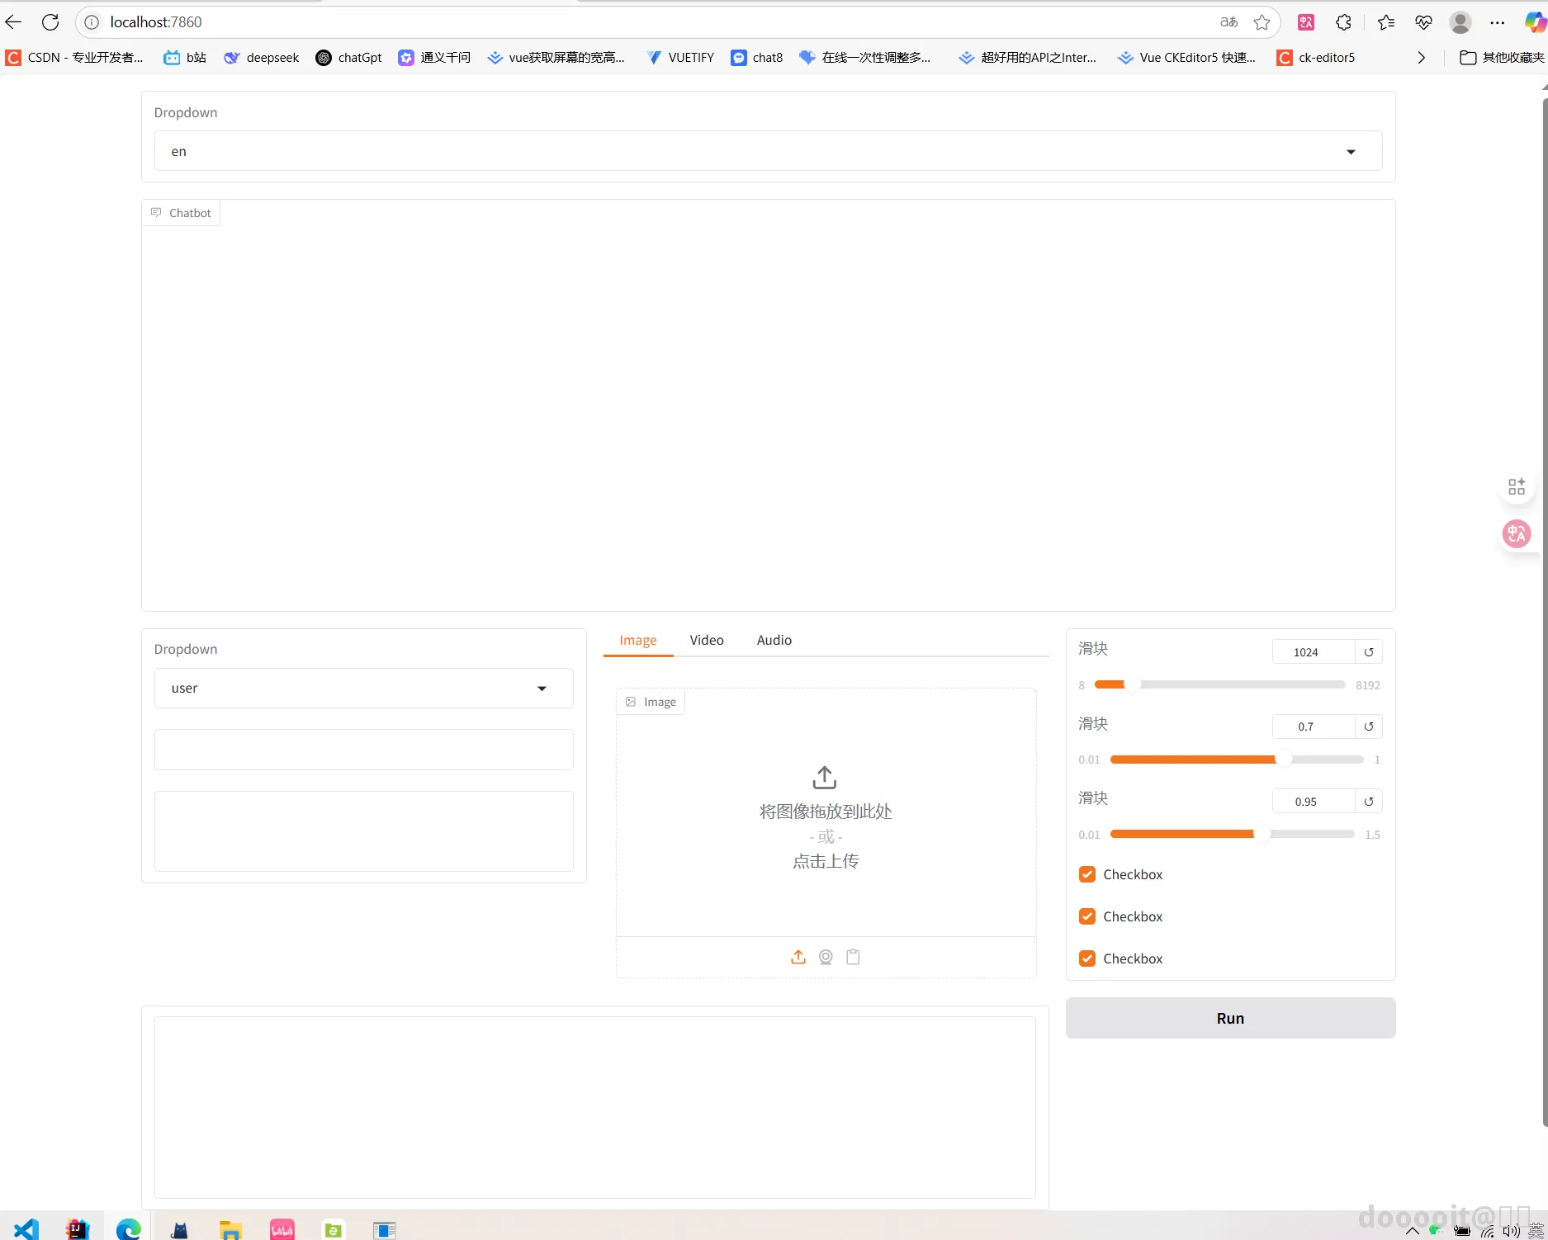Show more bookmarks with the overflow chevron
The image size is (1548, 1240).
click(x=1421, y=58)
